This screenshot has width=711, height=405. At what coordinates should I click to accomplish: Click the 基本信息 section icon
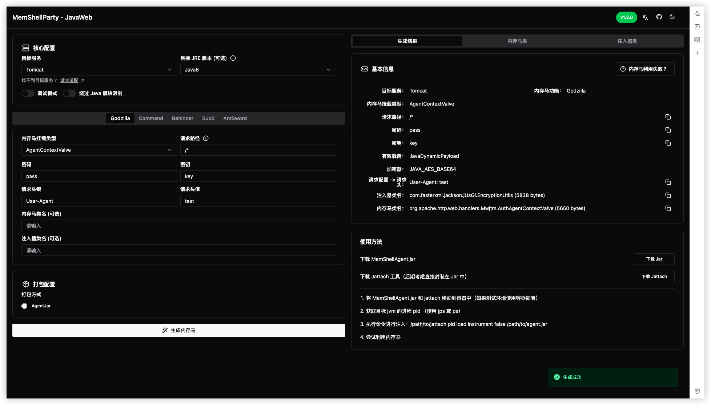[365, 69]
